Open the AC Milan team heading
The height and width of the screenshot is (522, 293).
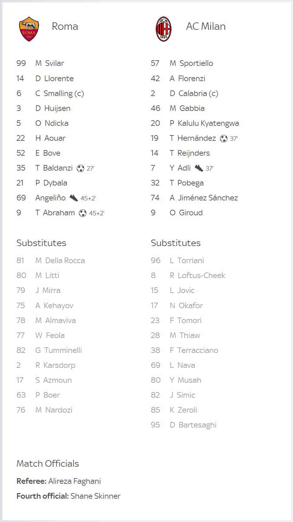[x=206, y=26]
